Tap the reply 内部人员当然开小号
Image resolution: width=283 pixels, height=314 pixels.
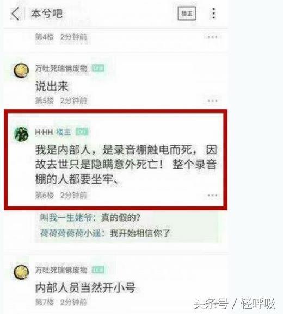click(x=85, y=288)
